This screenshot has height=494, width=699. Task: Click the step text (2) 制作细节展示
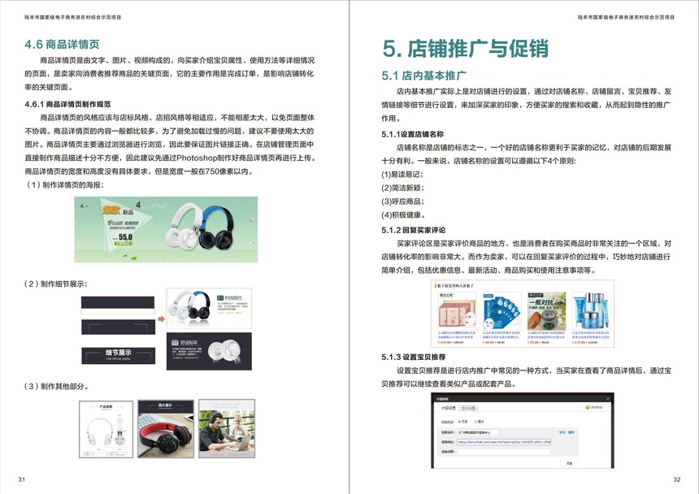(56, 284)
